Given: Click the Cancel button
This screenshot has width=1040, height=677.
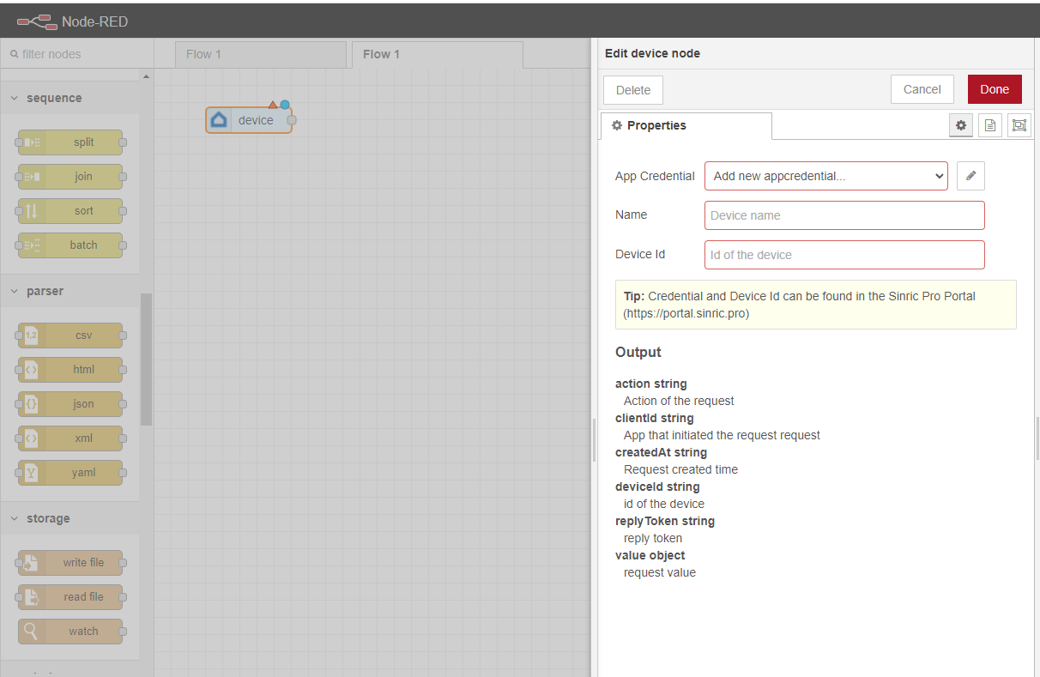Looking at the screenshot, I should tap(922, 89).
